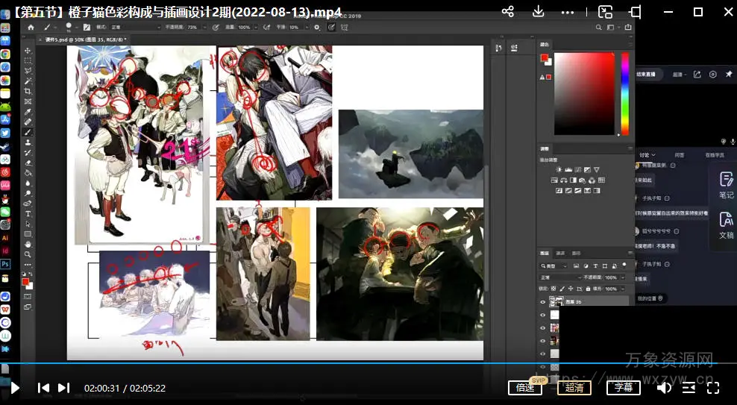Switch to picture-in-picture mini player
Image resolution: width=737 pixels, height=405 pixels.
point(605,12)
